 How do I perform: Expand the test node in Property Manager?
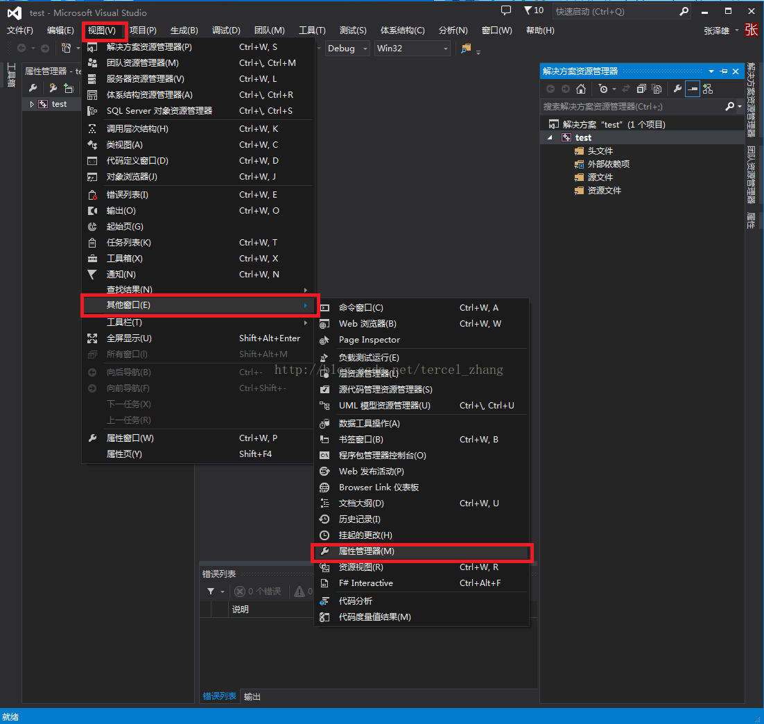32,104
